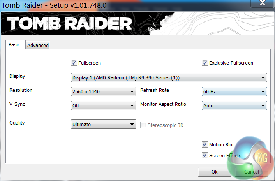Click the window title Tomb Raider - Setup
275x181 pixels.
[x=54, y=5]
